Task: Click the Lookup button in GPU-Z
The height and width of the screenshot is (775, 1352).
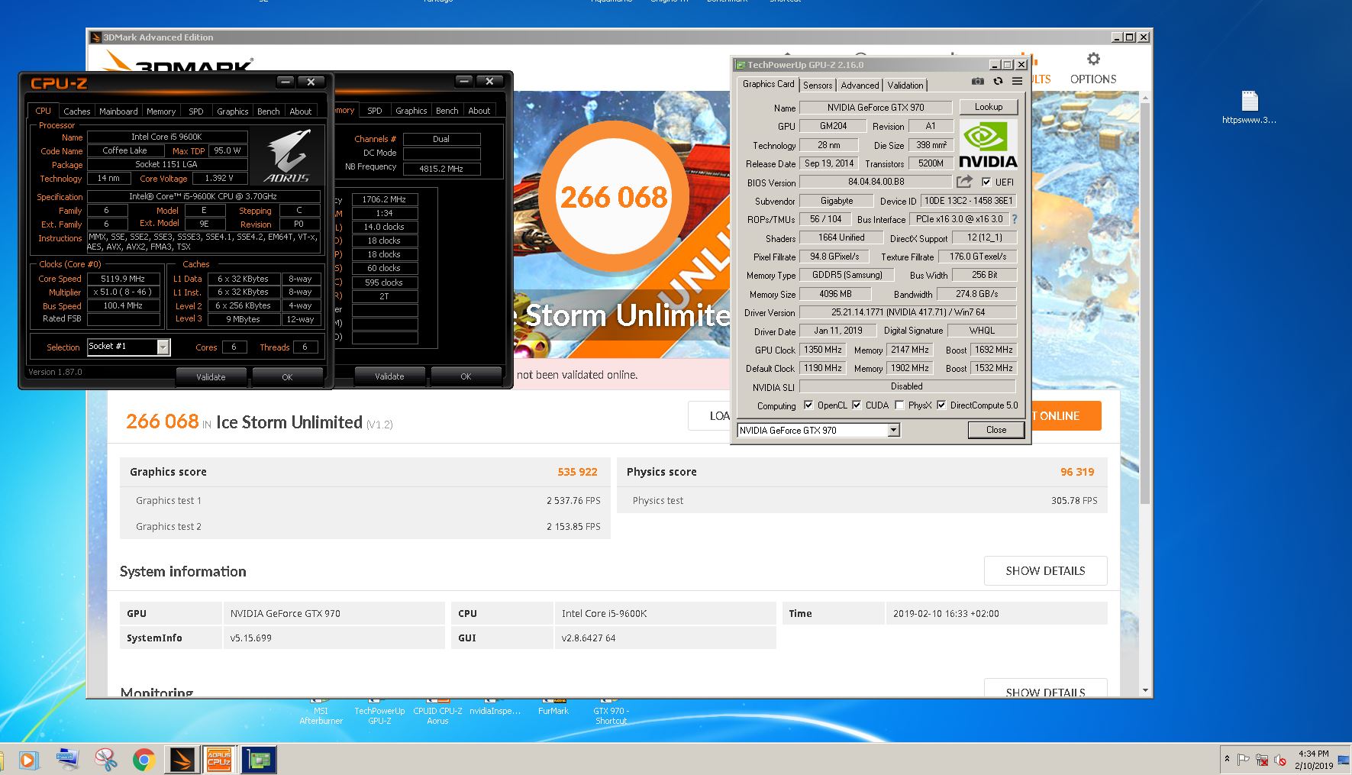Action: 989,107
